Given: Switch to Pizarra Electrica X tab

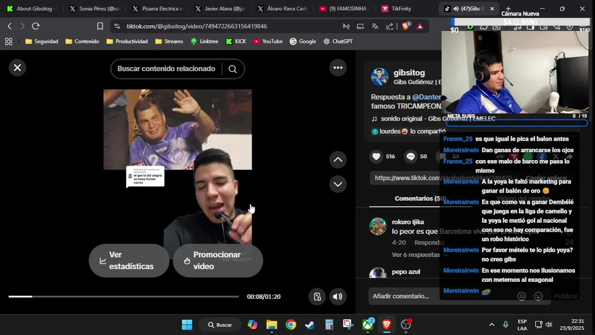Looking at the screenshot, I should coord(158,8).
